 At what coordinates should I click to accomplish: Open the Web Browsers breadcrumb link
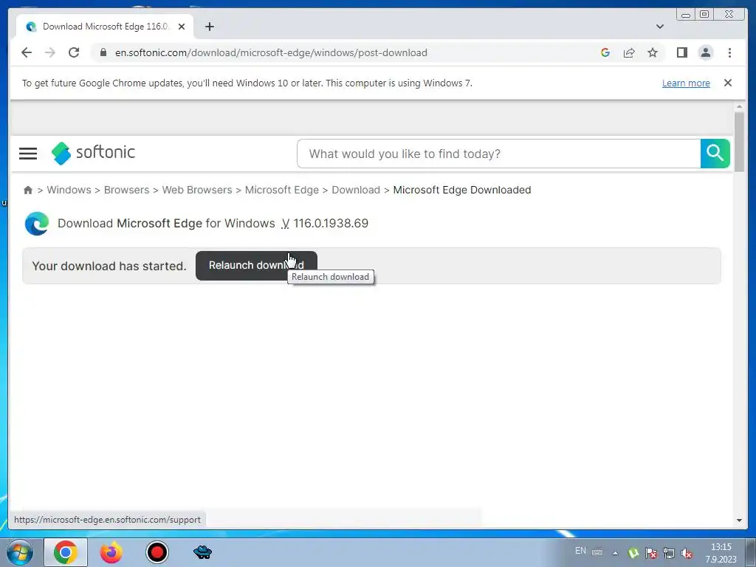196,190
